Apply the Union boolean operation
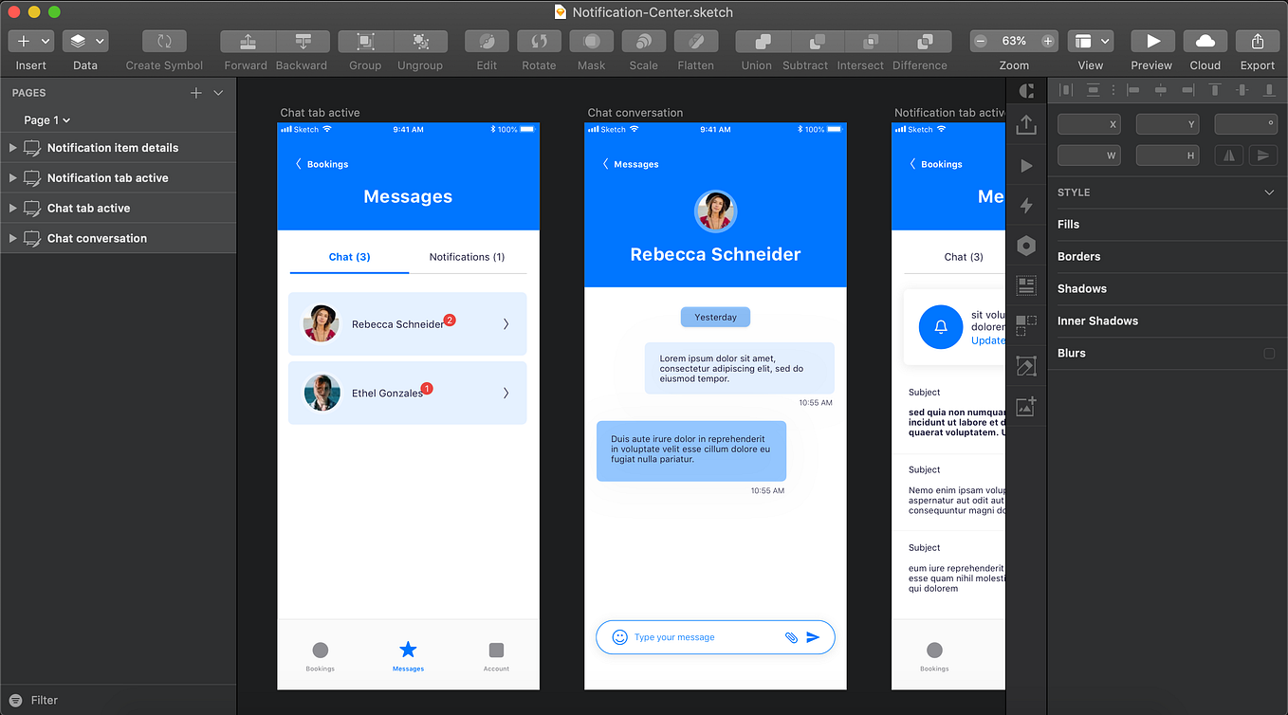 (763, 41)
